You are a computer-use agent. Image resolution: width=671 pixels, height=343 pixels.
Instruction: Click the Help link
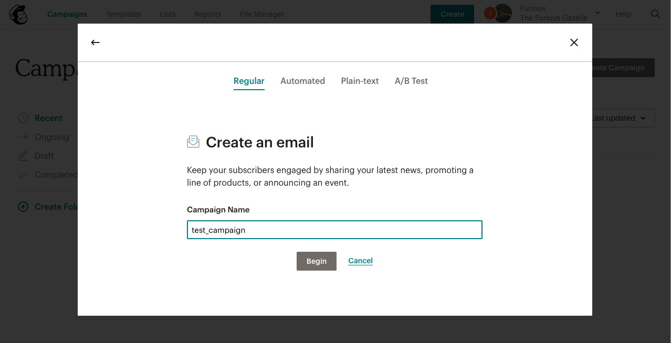(624, 14)
